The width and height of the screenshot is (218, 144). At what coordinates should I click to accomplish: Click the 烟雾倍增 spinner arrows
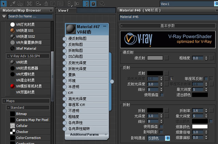pos(206,132)
